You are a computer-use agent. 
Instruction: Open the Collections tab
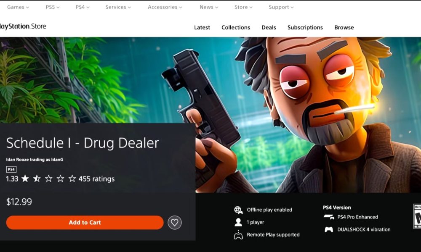click(236, 28)
